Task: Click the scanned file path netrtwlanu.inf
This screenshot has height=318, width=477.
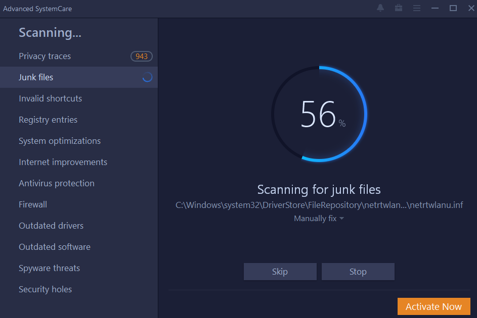Action: click(x=319, y=205)
